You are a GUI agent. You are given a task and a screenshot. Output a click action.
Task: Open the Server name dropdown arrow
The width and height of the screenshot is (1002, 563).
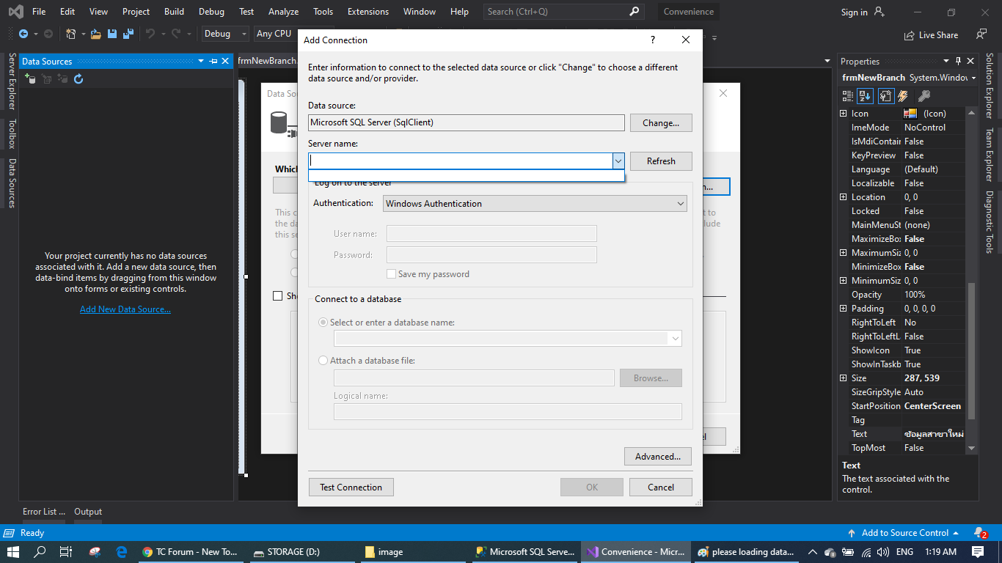click(x=618, y=161)
